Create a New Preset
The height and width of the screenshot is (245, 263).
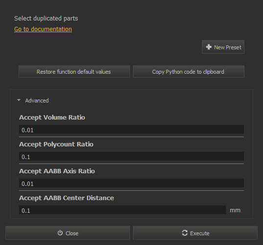point(223,47)
